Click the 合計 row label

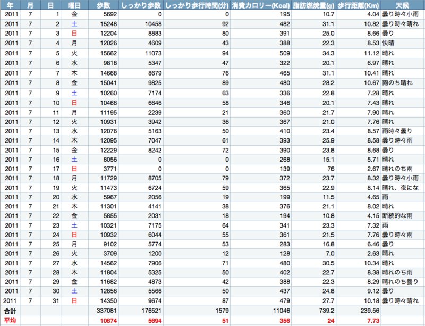10,311
